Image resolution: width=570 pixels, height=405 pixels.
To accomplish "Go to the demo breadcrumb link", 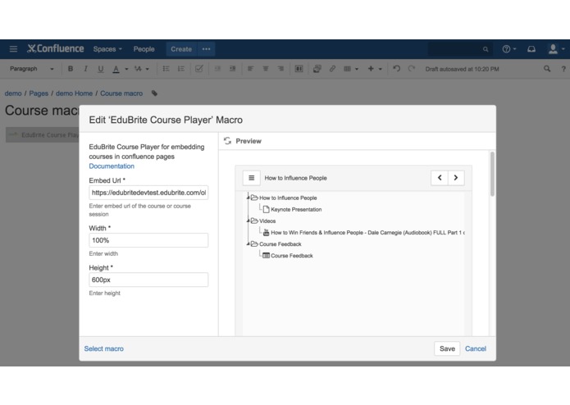I will click(x=13, y=93).
